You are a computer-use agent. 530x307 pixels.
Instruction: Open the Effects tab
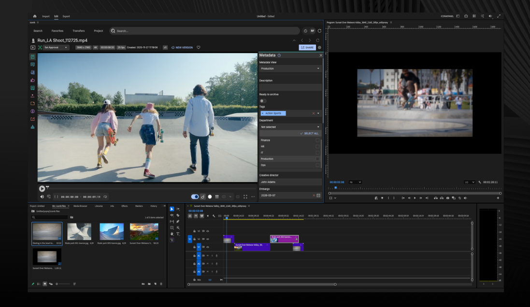pyautogui.click(x=124, y=206)
